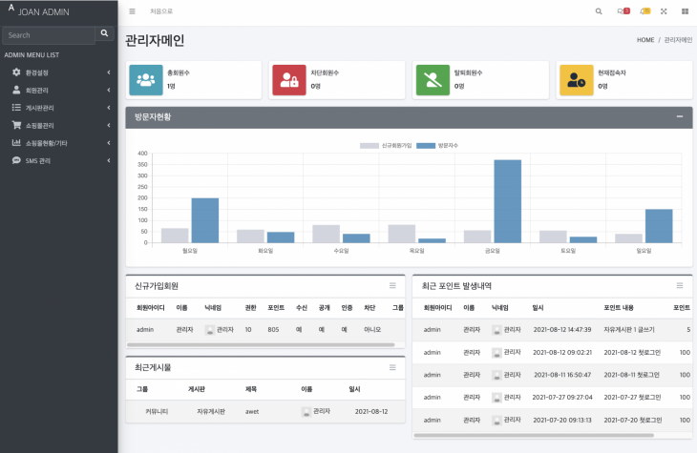Screen dimensions: 697x453
Task: Click the yellow 현재접속자 user-clock icon
Action: click(576, 80)
